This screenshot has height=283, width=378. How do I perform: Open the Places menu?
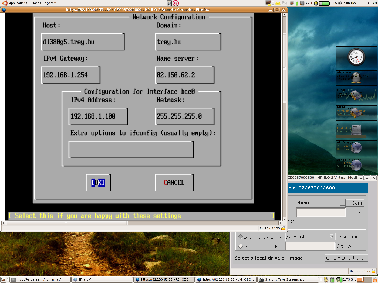36,3
